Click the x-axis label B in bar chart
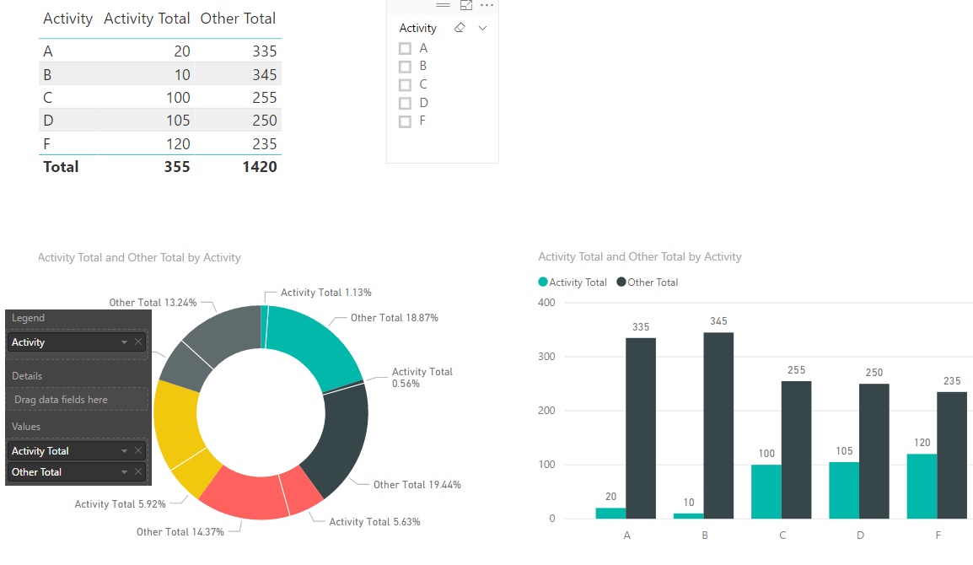Image resolution: width=973 pixels, height=565 pixels. pyautogui.click(x=705, y=535)
